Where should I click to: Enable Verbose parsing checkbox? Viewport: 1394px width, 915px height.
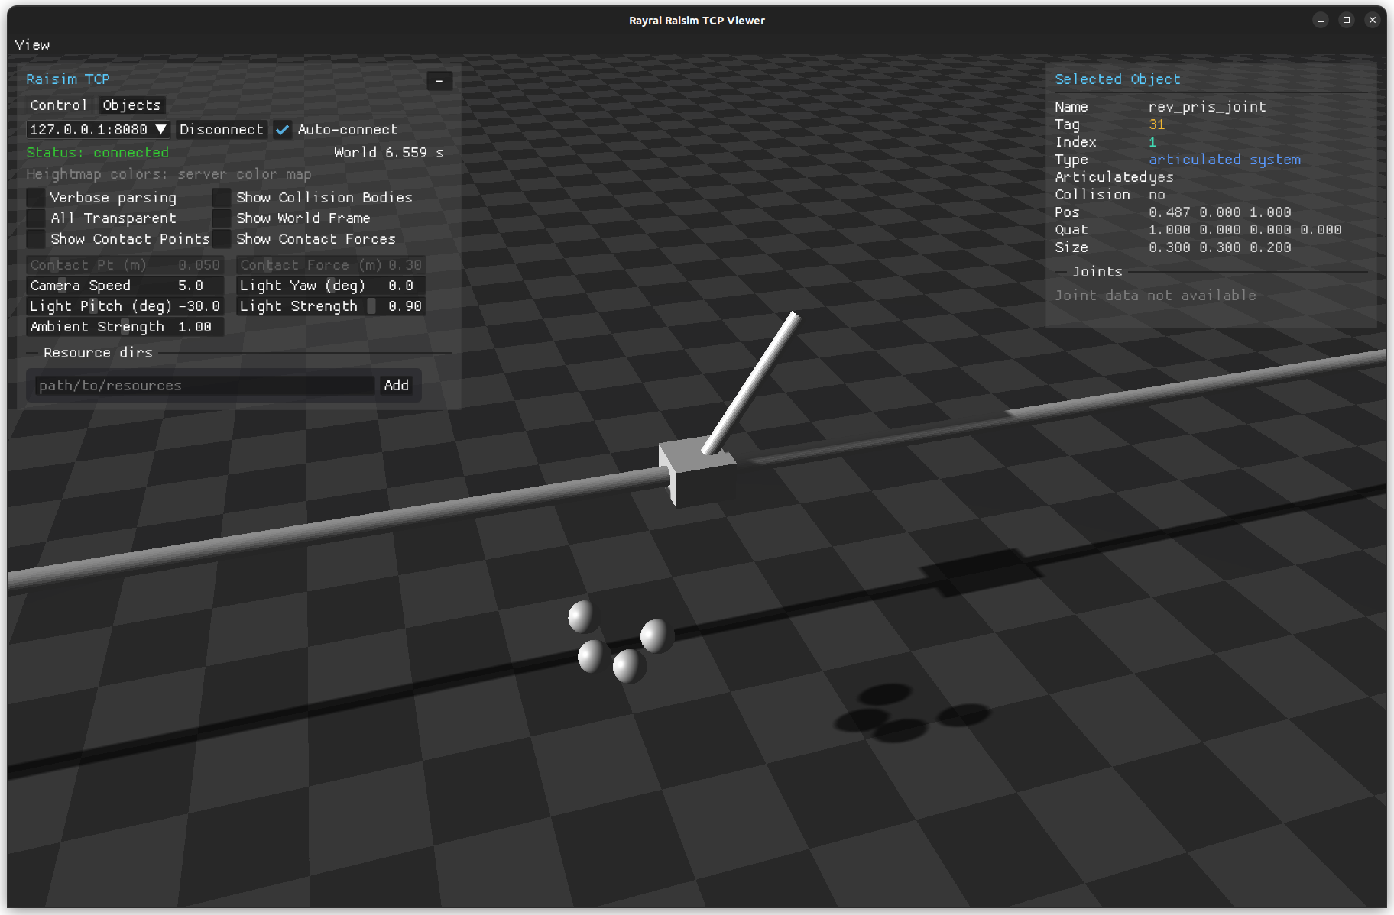point(36,198)
